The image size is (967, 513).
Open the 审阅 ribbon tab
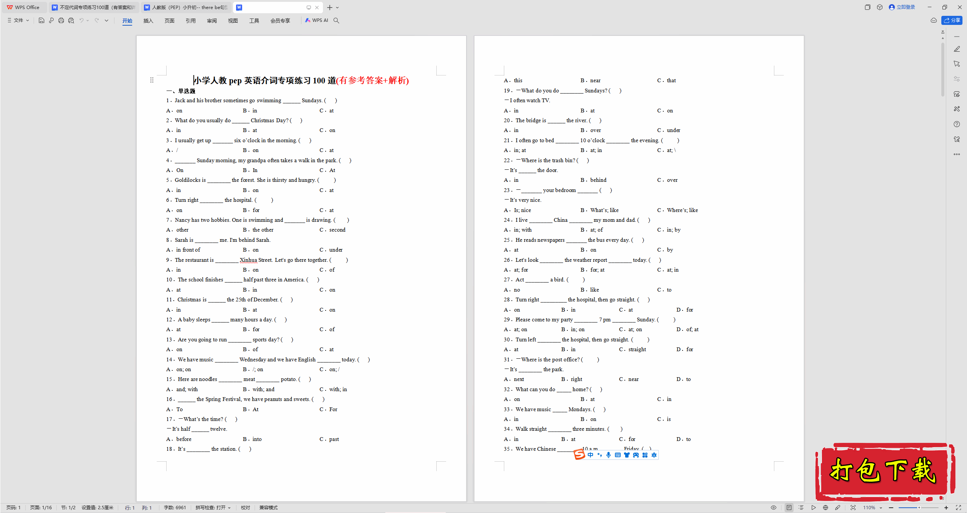pyautogui.click(x=212, y=20)
